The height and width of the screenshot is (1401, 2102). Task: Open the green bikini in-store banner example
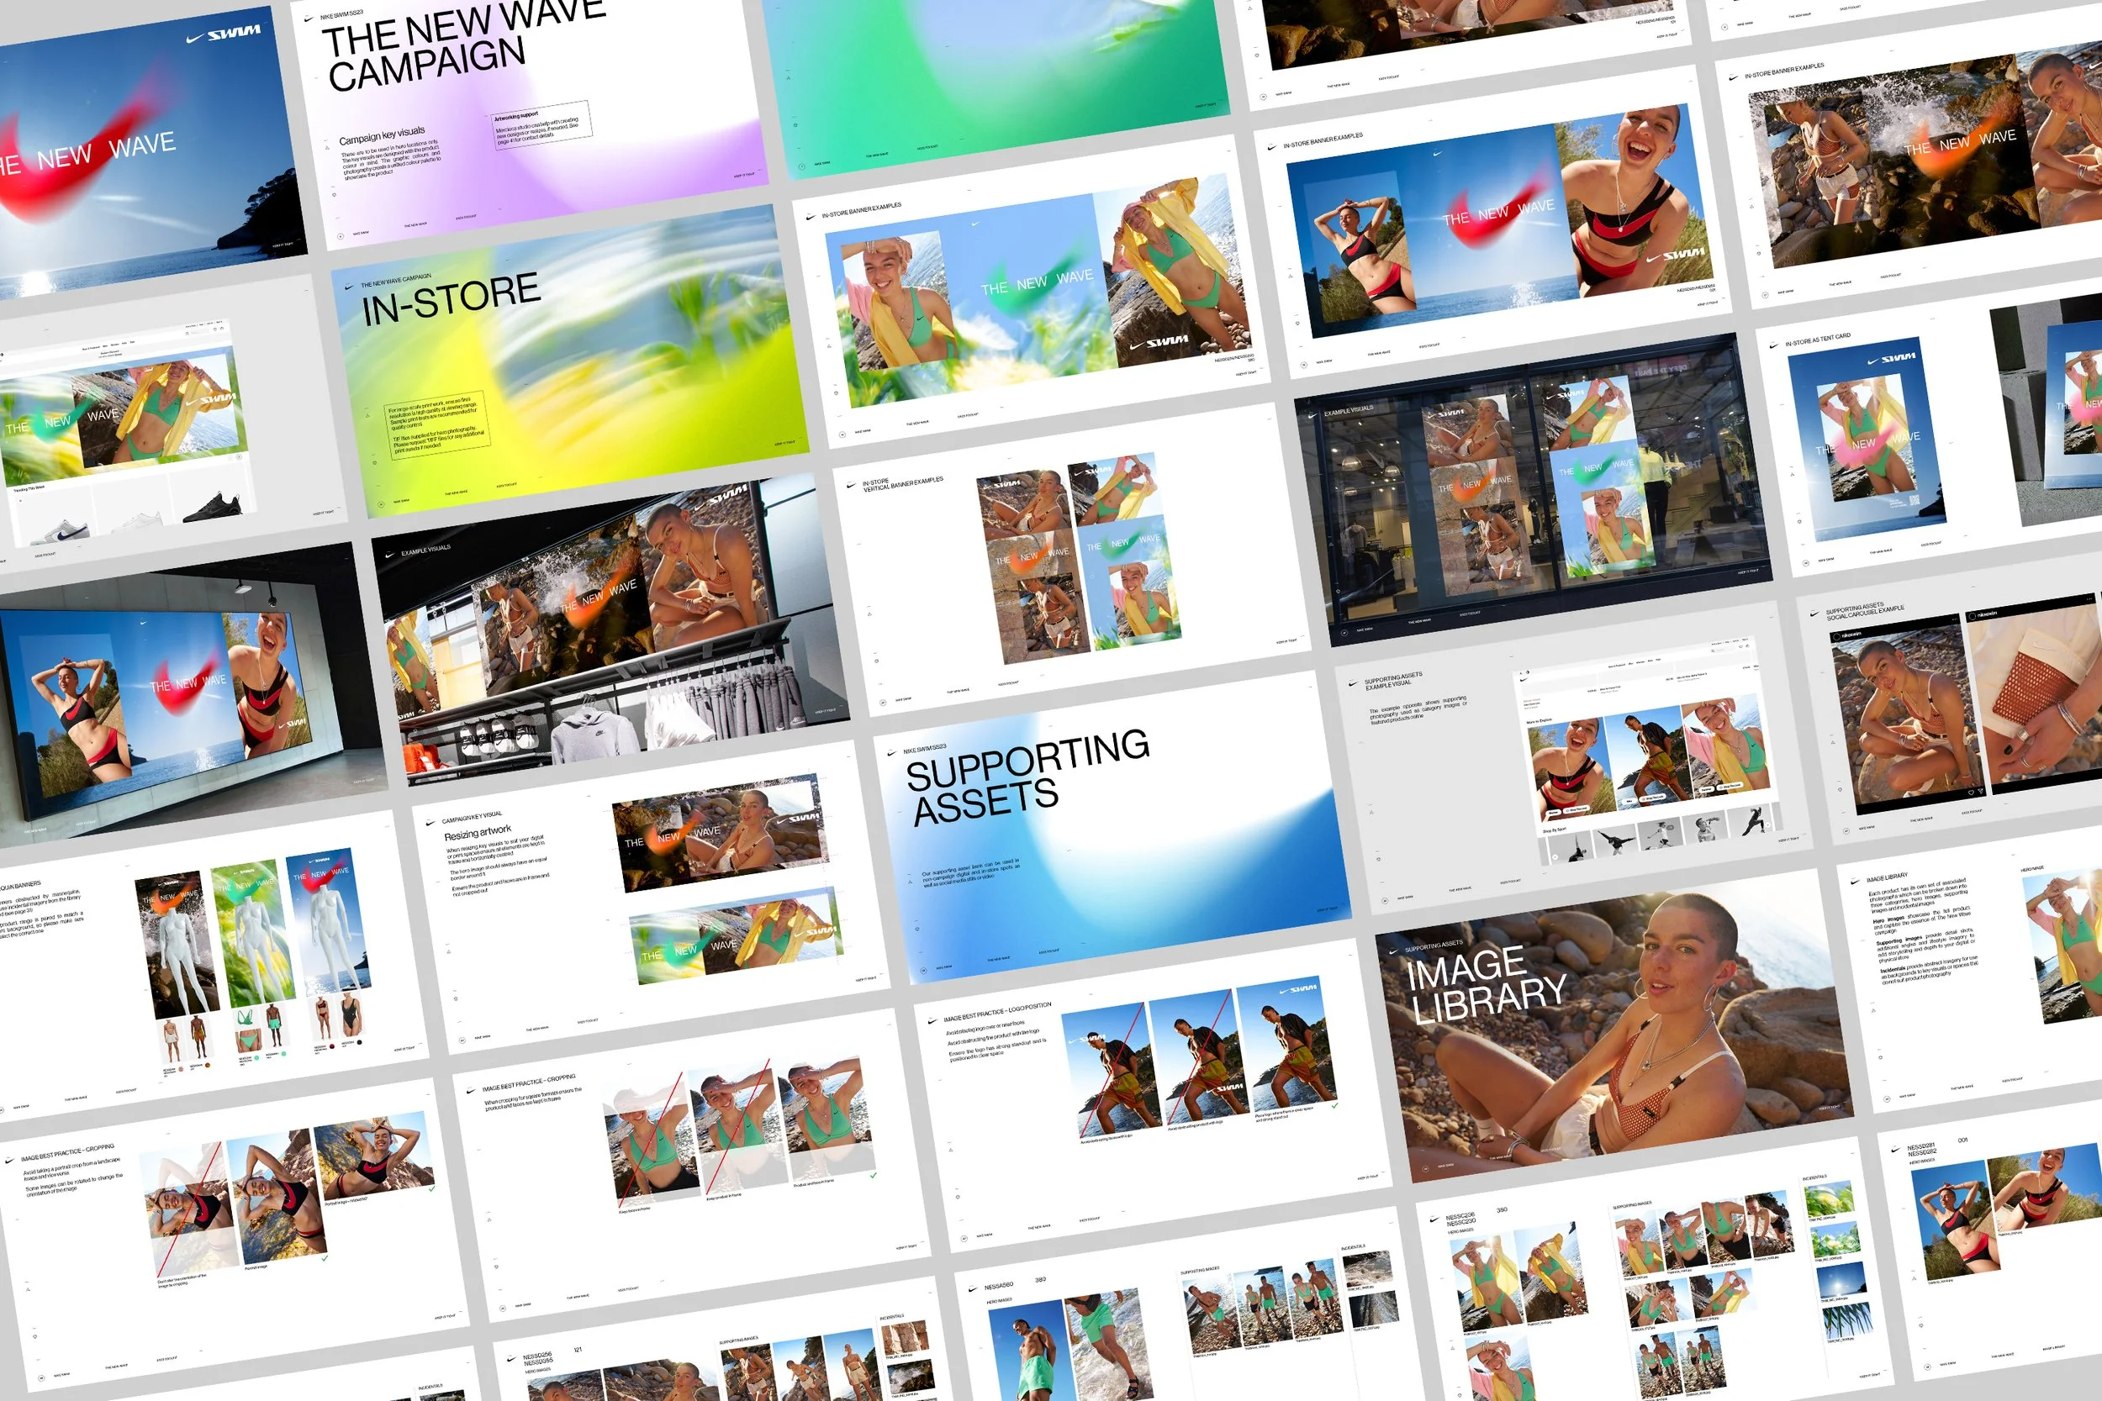1037,291
